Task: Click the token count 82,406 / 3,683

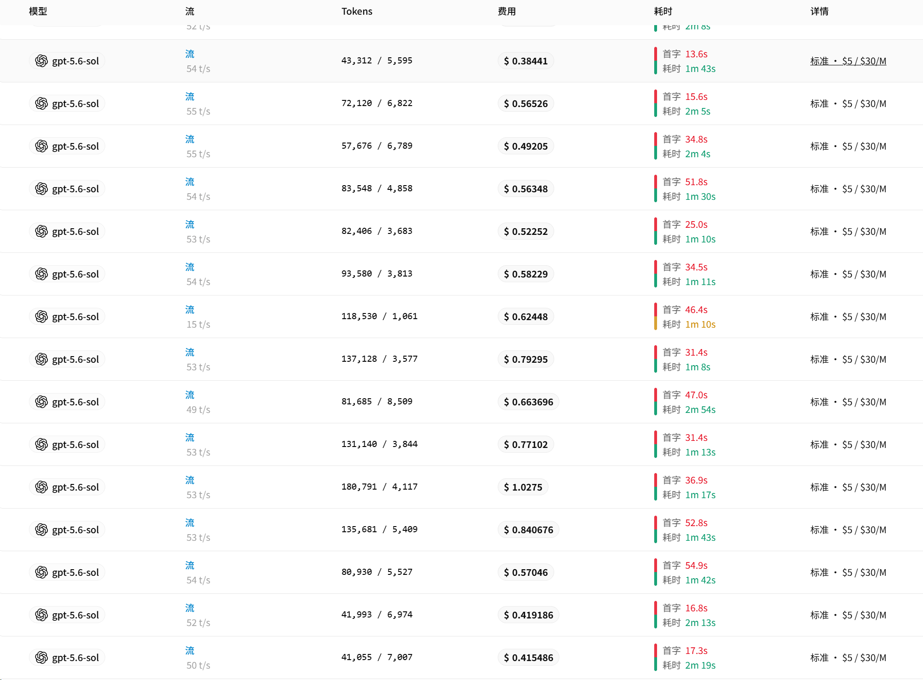Action: pyautogui.click(x=377, y=231)
